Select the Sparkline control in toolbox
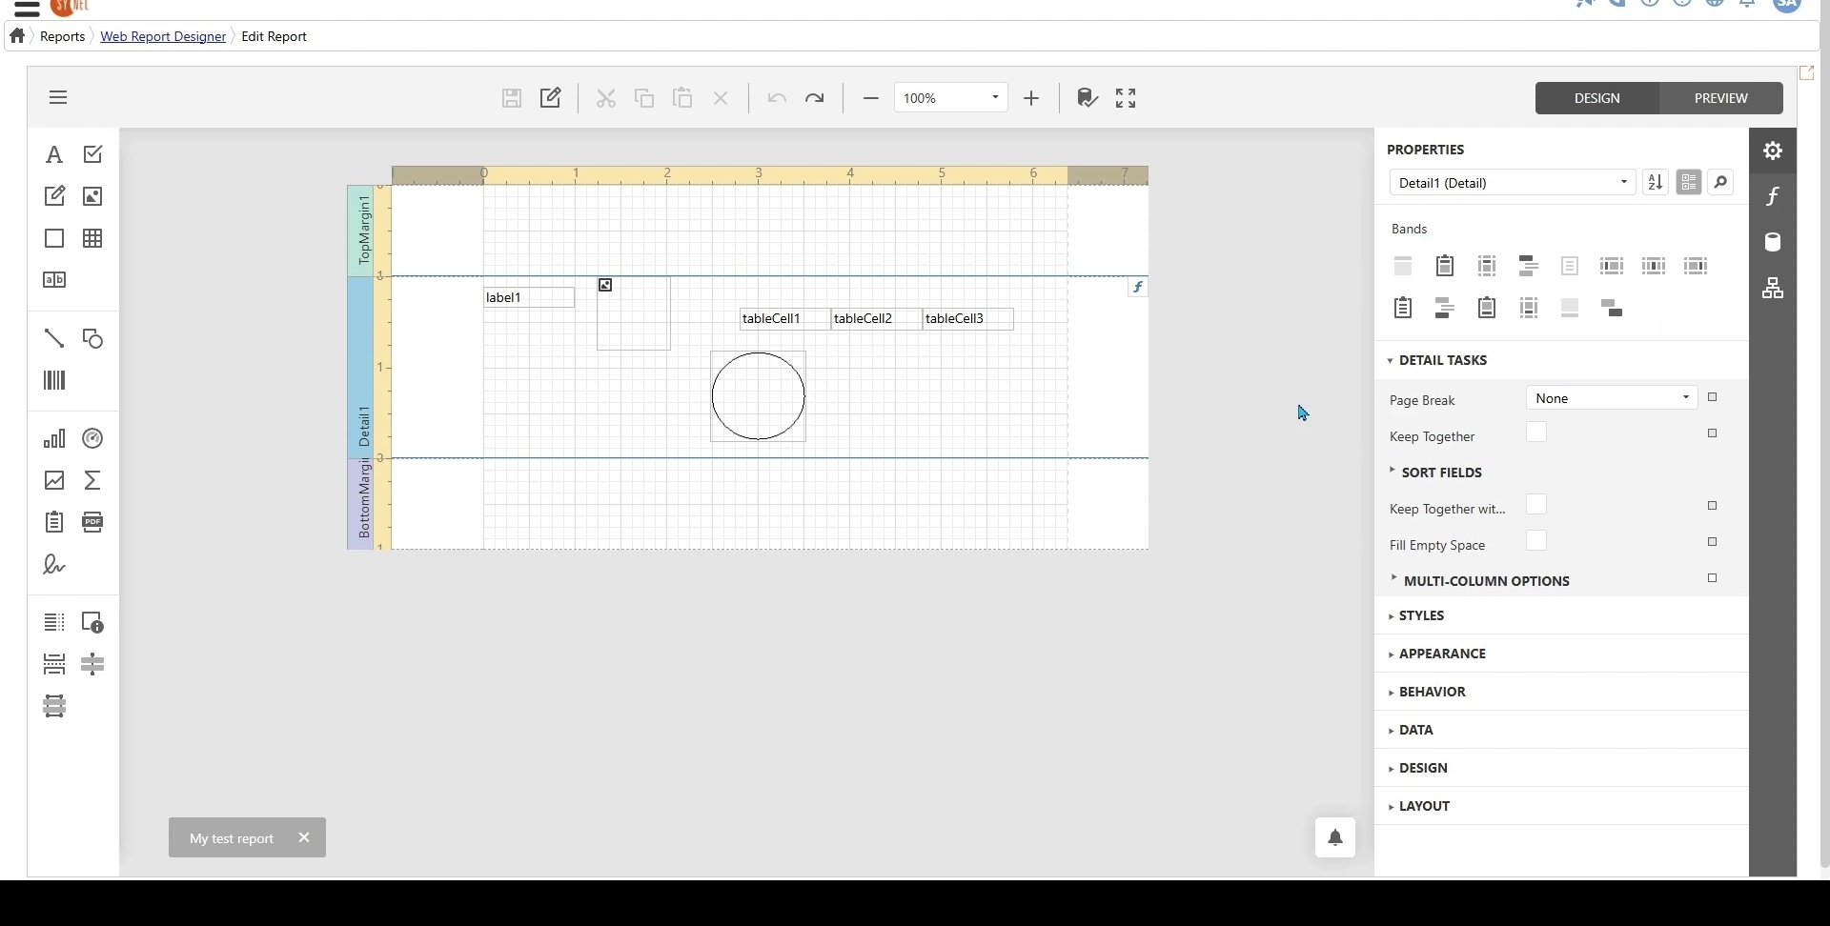The height and width of the screenshot is (926, 1830). coord(54,480)
